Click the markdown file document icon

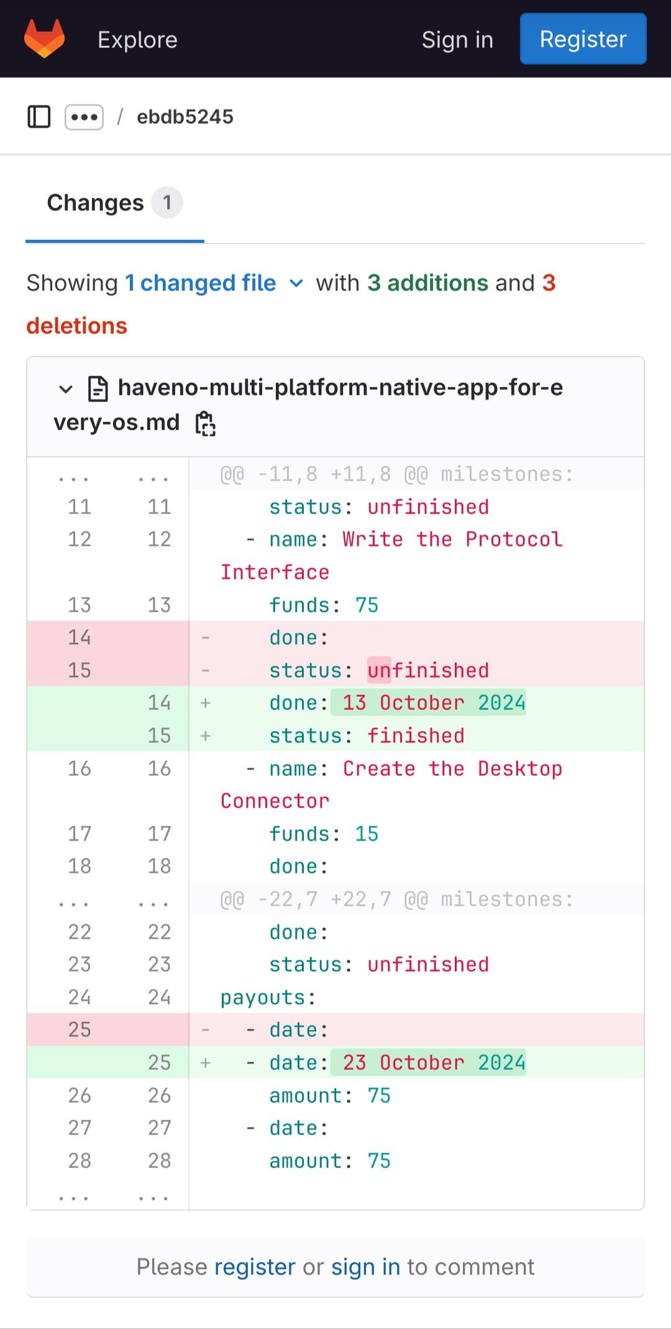point(98,389)
